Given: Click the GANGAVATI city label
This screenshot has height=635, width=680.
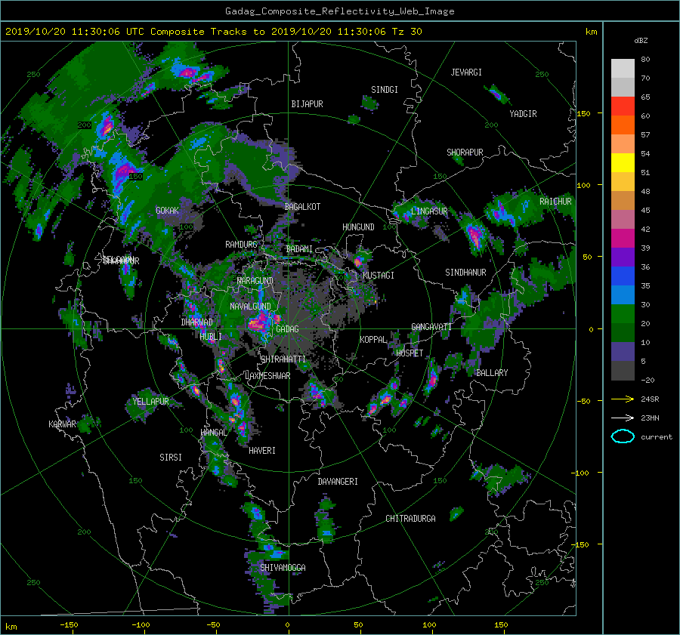Looking at the screenshot, I should click(431, 327).
